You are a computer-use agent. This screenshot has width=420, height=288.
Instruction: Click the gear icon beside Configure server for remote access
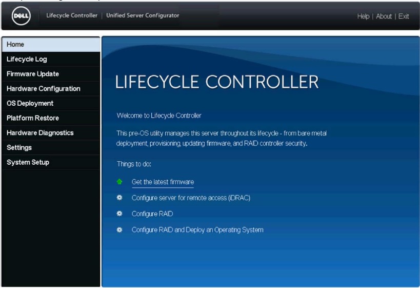(119, 198)
